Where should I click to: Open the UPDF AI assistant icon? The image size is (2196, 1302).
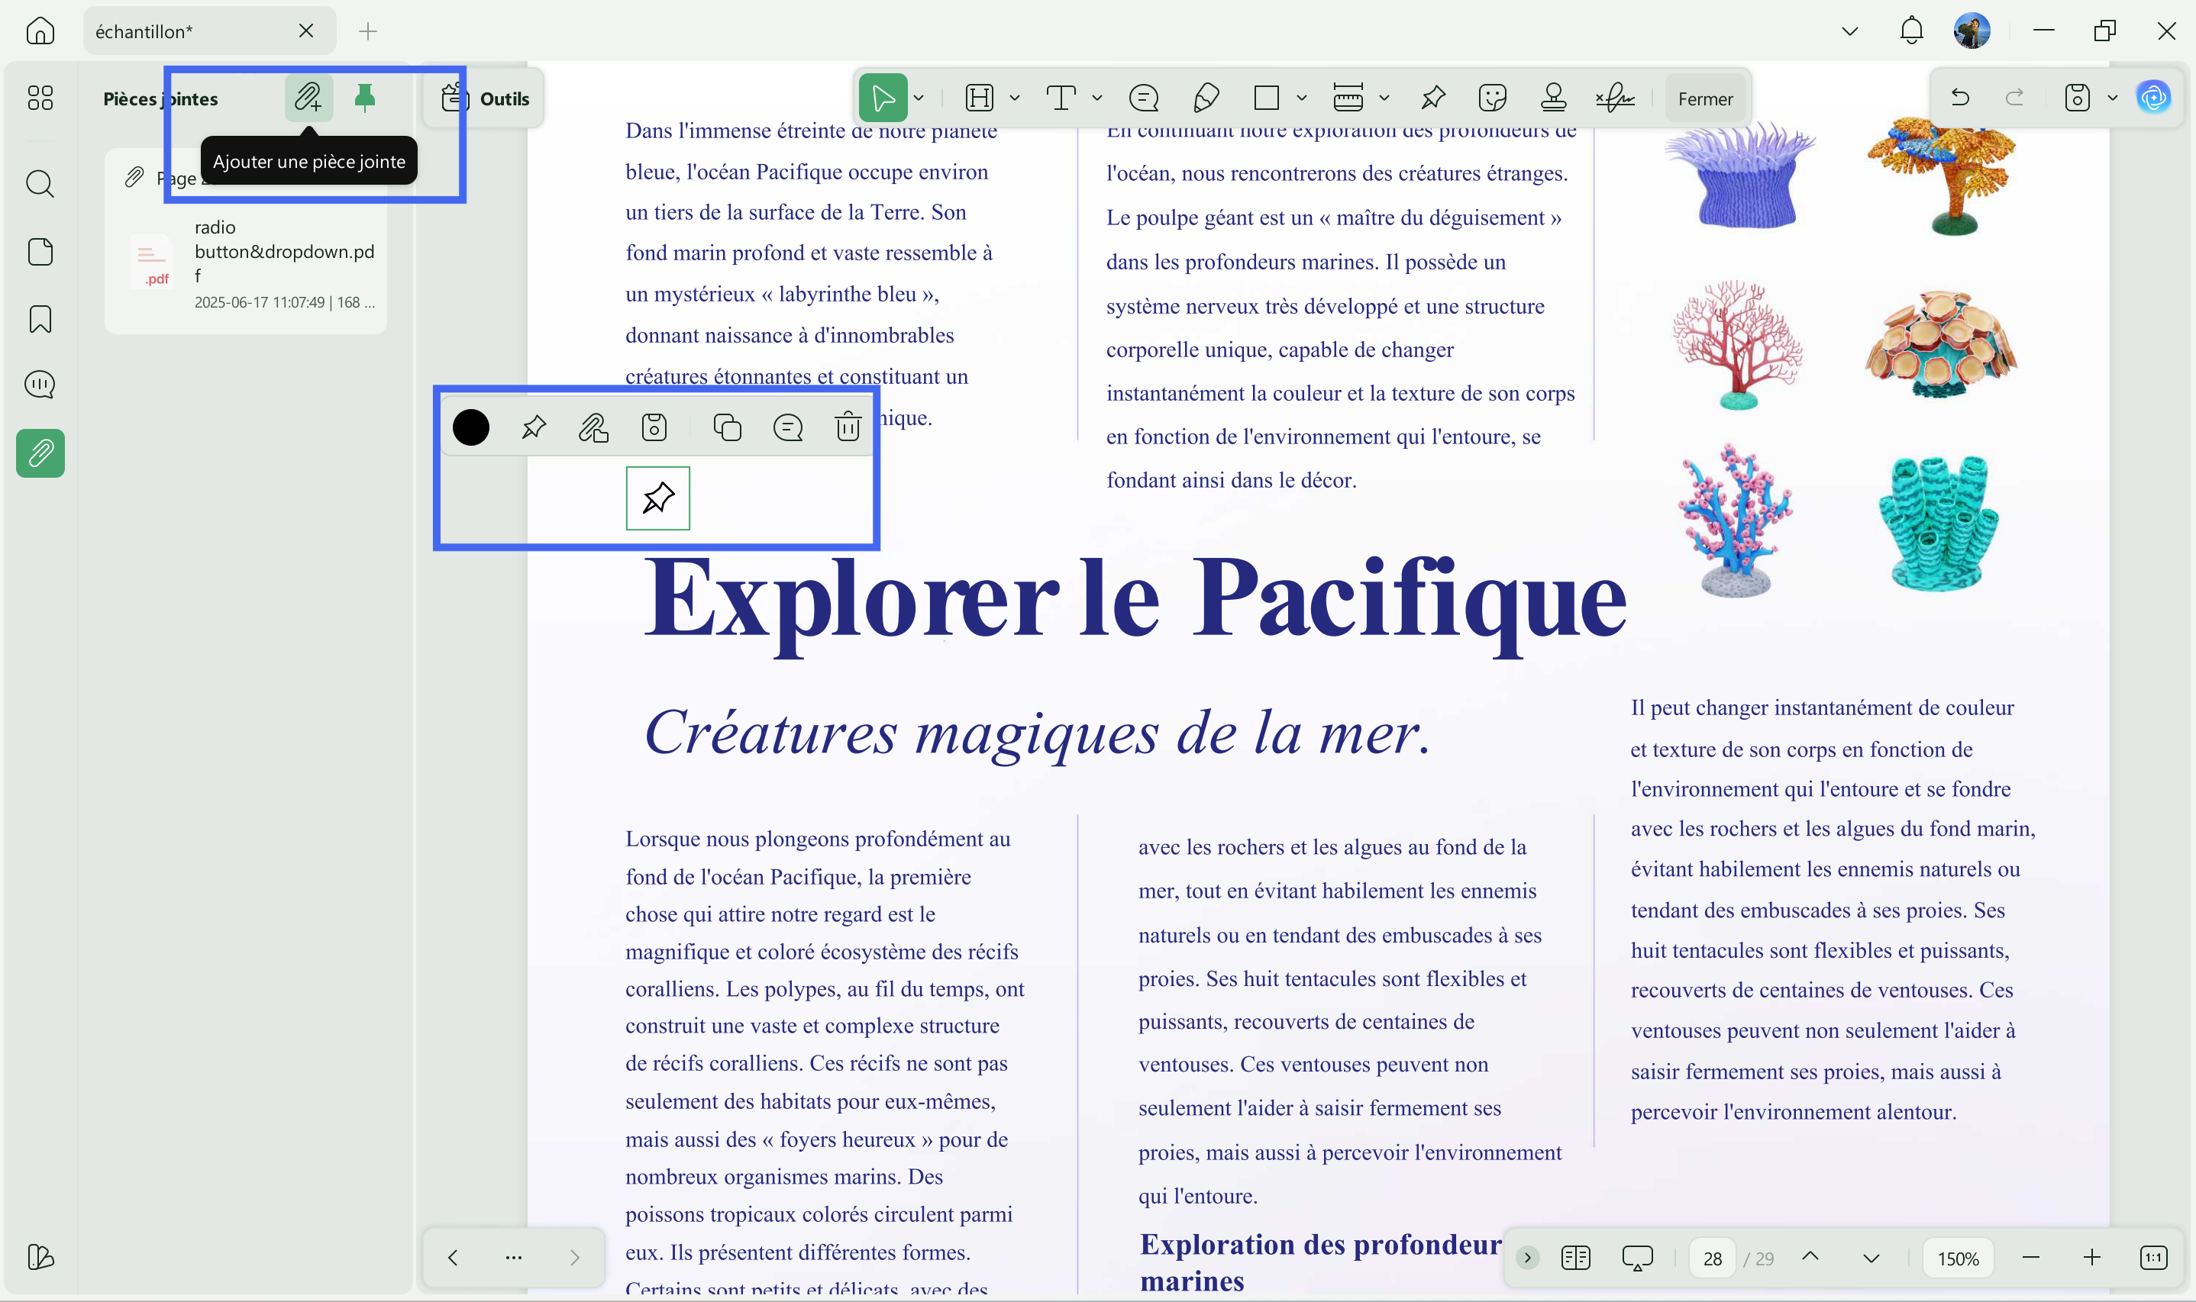pos(2154,98)
